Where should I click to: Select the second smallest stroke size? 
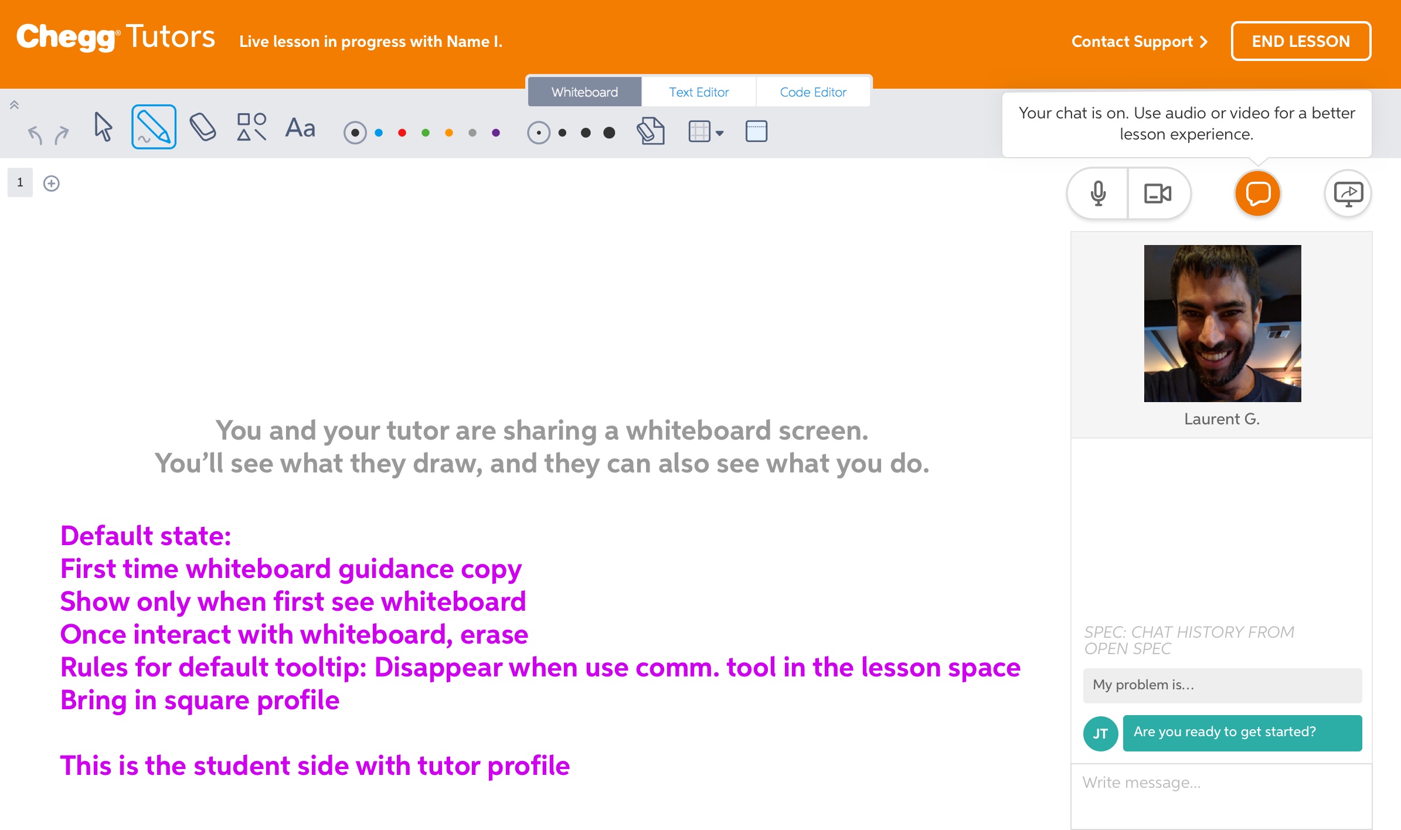pos(562,133)
